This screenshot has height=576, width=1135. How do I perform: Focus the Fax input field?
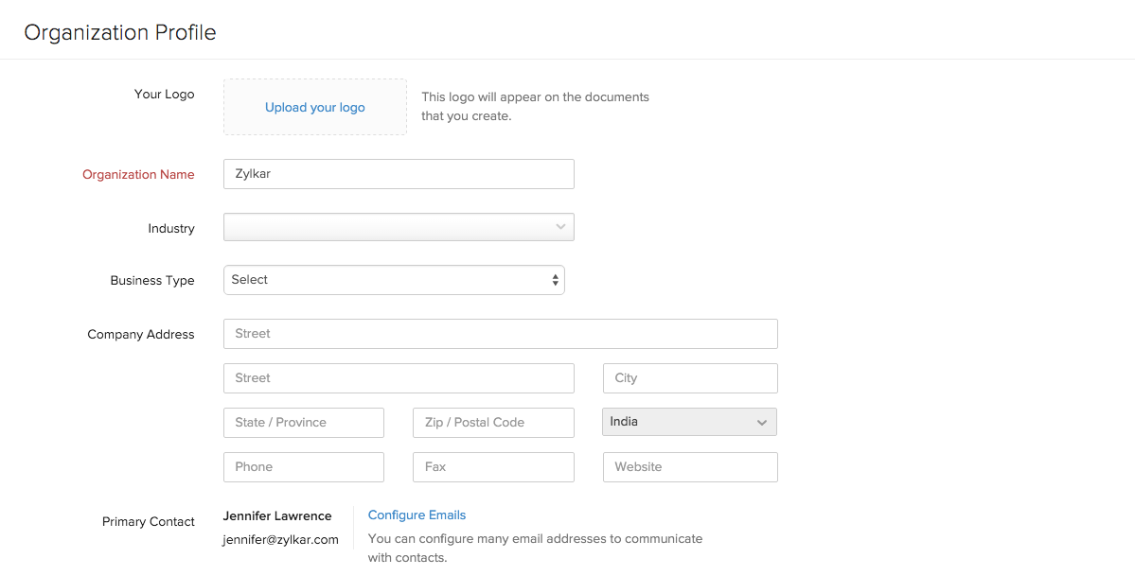coord(493,467)
